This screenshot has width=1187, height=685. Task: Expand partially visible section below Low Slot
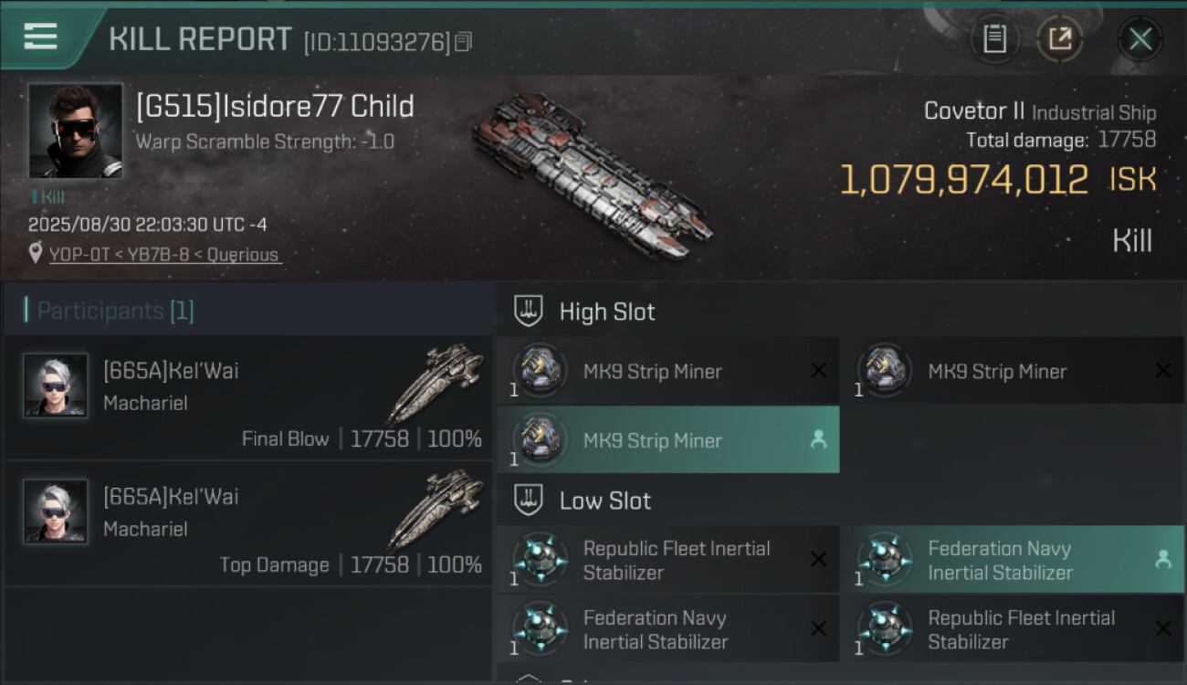(x=530, y=678)
